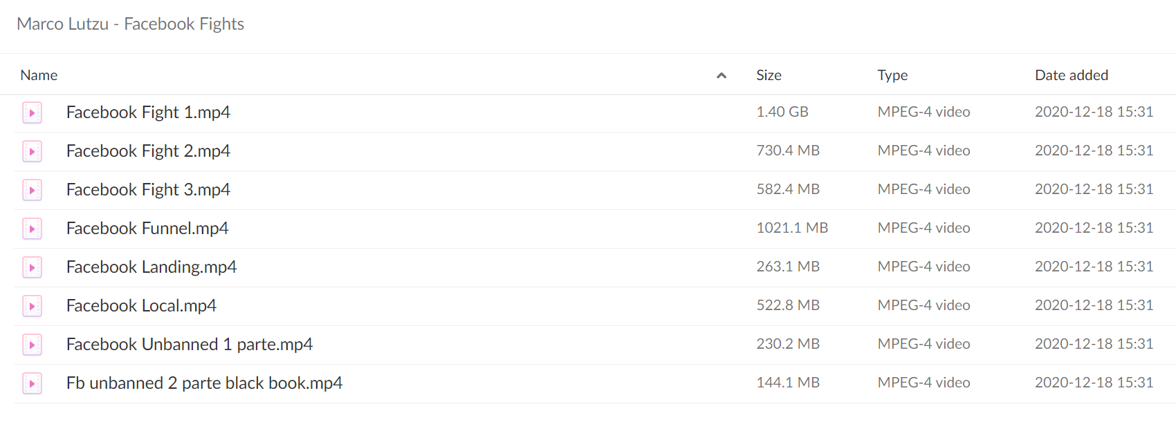
Task: Open the Facebook Funnel.mp4 file name
Action: tap(147, 229)
